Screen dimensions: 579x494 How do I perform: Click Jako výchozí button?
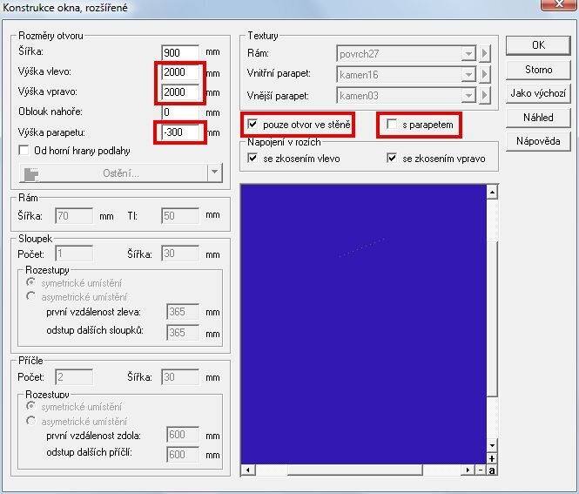538,93
